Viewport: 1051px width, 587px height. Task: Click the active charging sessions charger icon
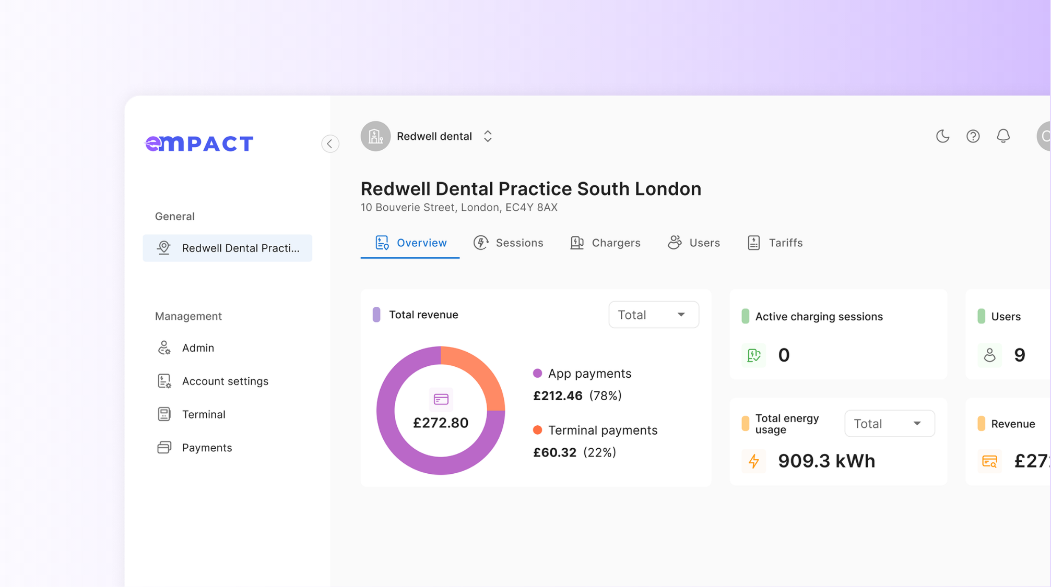(x=753, y=355)
